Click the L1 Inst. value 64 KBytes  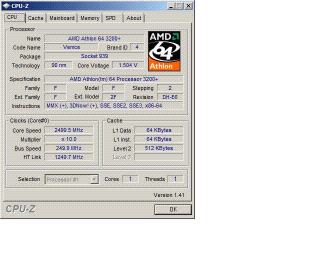click(x=159, y=139)
